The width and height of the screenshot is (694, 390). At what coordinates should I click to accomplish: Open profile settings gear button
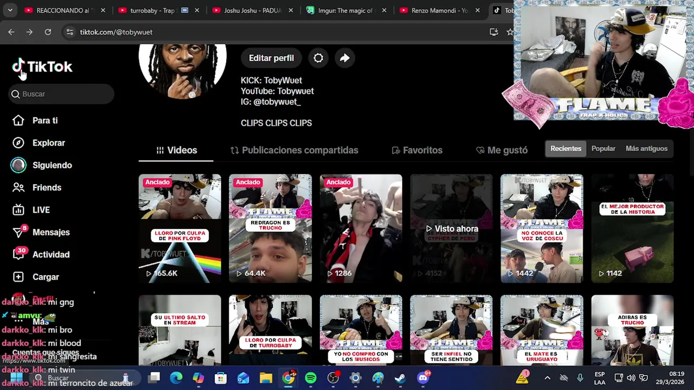(318, 58)
